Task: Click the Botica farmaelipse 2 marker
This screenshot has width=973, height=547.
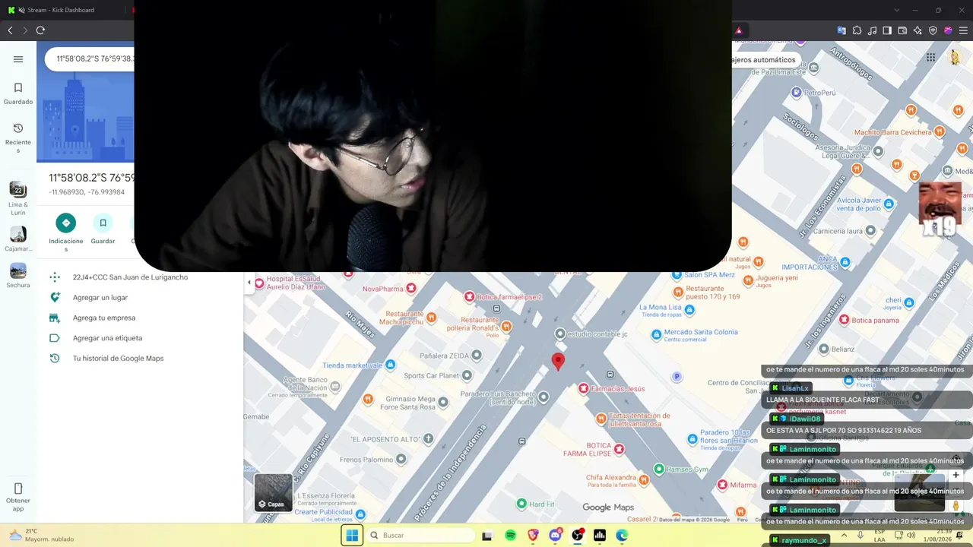Action: pos(470,296)
